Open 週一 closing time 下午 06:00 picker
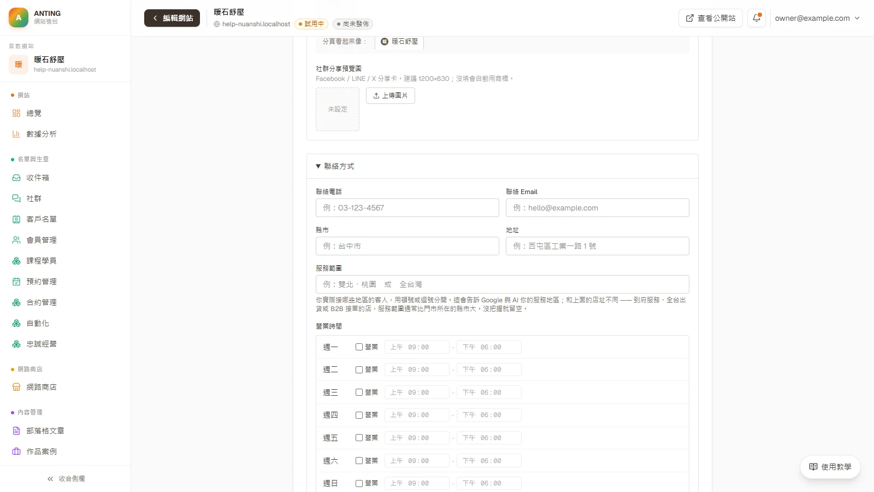The image size is (874, 492). tap(489, 347)
